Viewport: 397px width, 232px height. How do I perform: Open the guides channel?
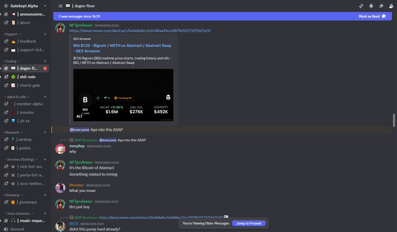click(x=25, y=148)
